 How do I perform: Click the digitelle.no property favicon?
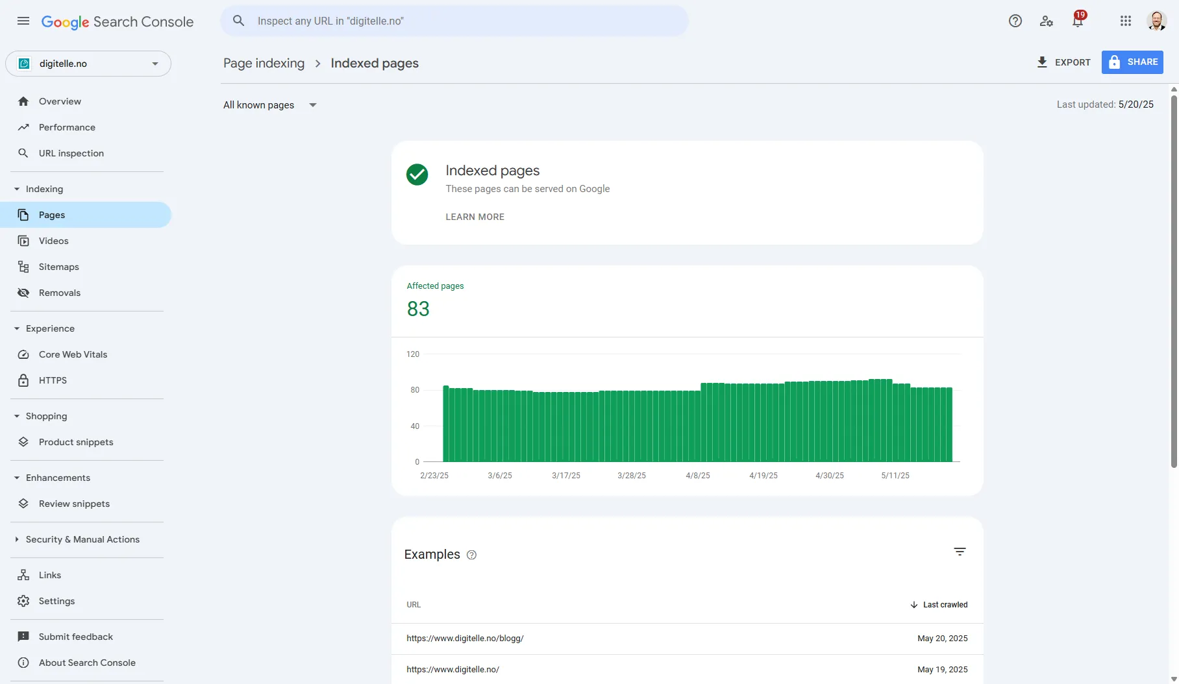pos(24,64)
